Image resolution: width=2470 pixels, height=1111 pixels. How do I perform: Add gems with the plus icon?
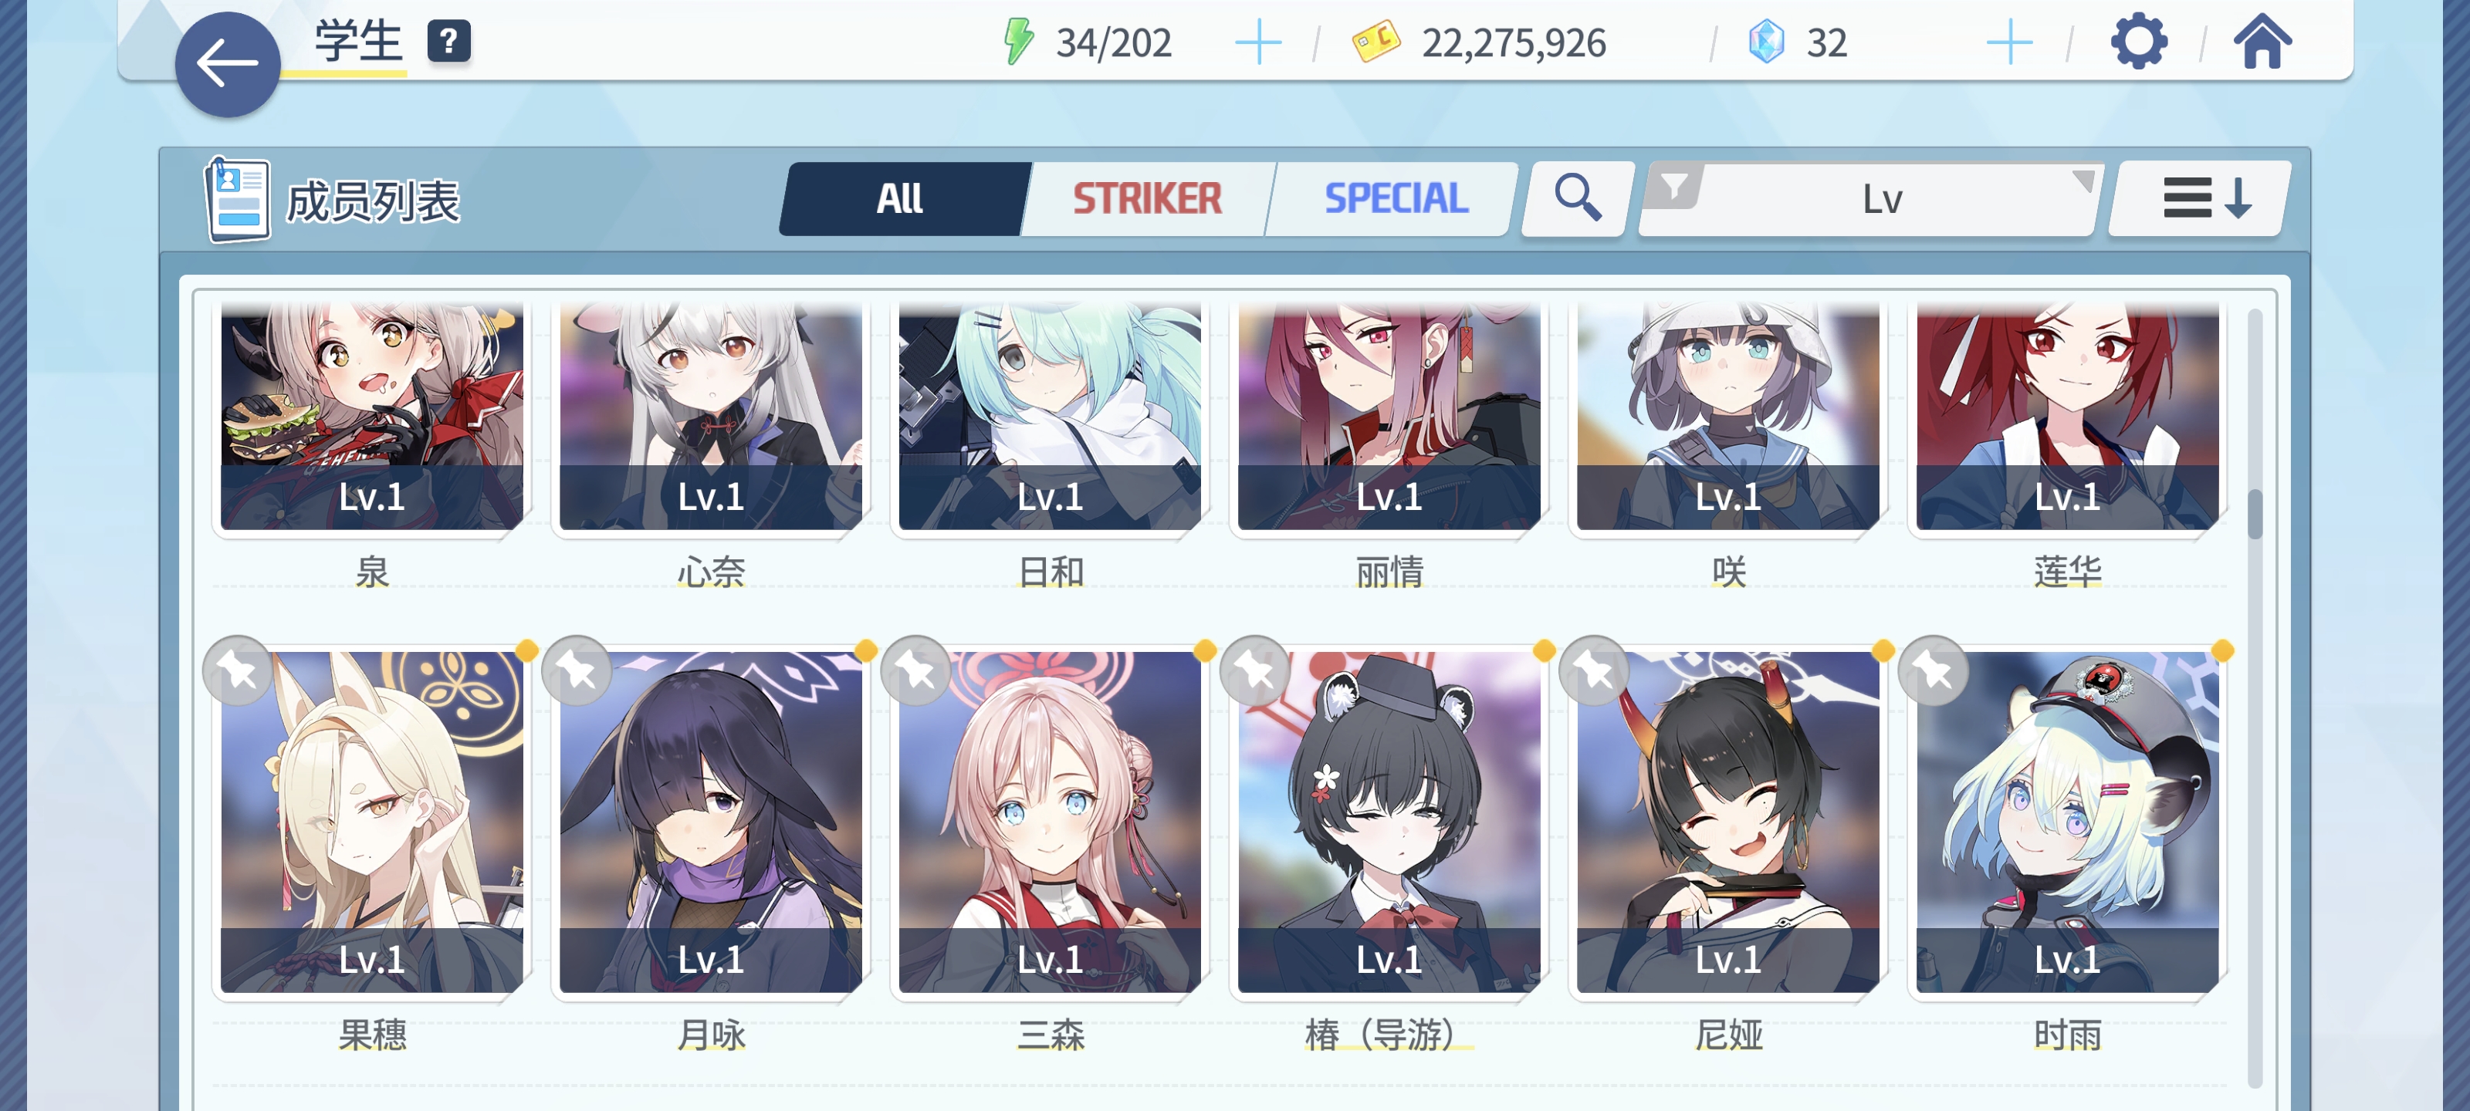coord(2008,43)
